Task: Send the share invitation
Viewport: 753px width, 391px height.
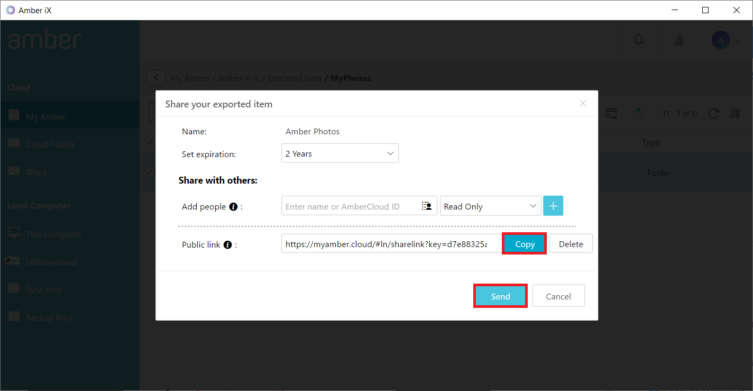Action: point(500,296)
